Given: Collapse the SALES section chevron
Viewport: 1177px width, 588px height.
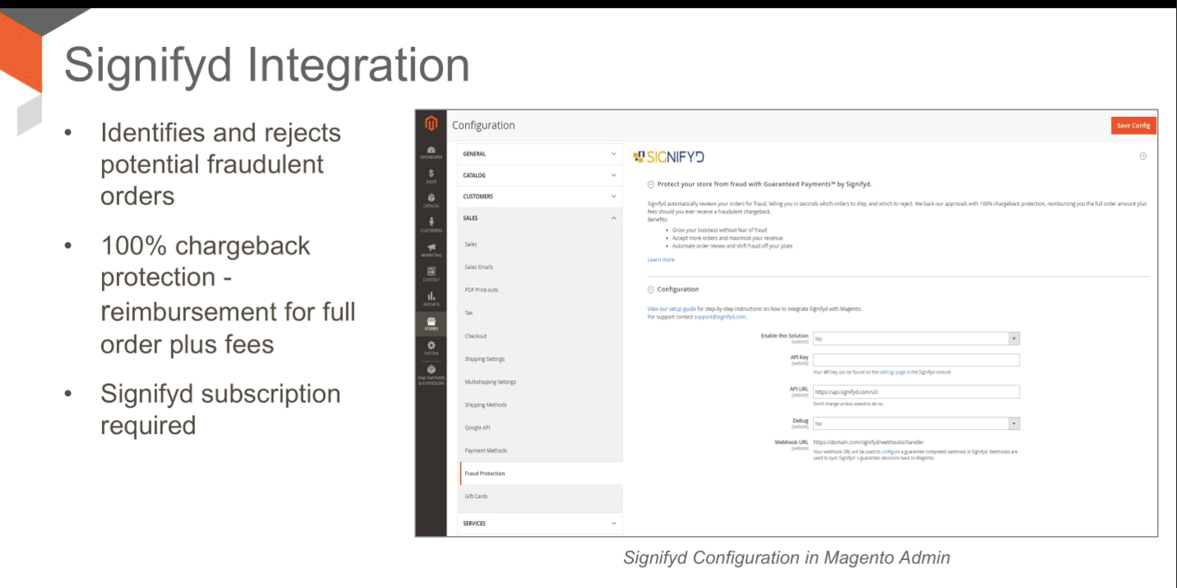Looking at the screenshot, I should (x=613, y=217).
